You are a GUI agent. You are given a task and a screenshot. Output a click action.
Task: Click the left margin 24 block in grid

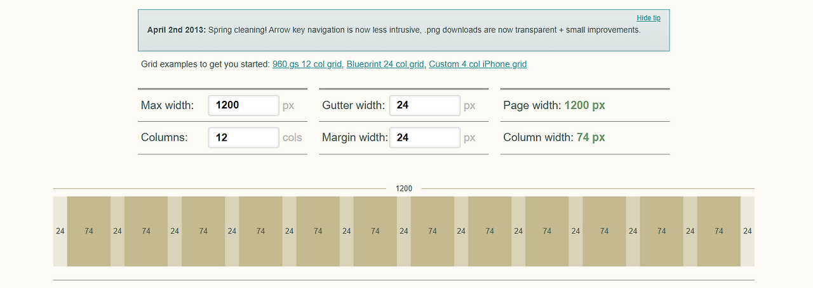pyautogui.click(x=60, y=232)
